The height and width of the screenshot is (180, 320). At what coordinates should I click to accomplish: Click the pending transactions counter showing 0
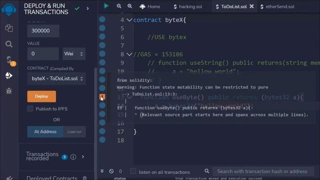point(120,171)
